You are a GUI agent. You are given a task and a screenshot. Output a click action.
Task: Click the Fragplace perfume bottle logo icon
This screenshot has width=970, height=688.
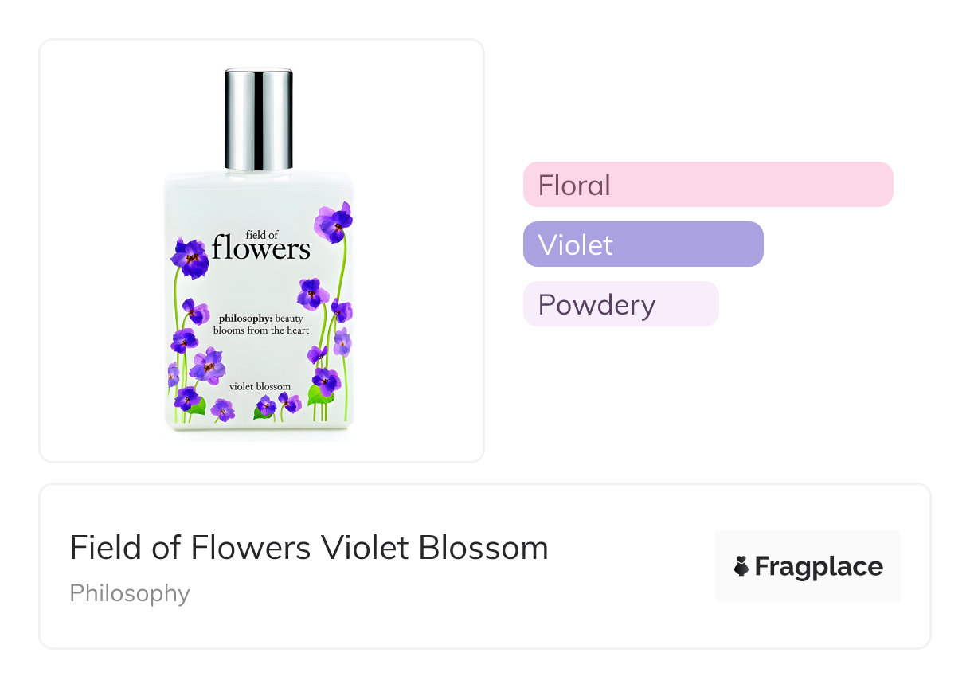(741, 566)
